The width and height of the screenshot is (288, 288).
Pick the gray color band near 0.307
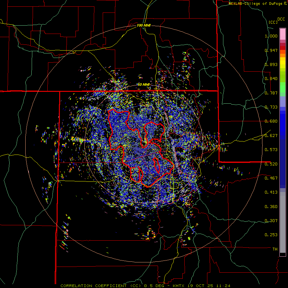283,222
